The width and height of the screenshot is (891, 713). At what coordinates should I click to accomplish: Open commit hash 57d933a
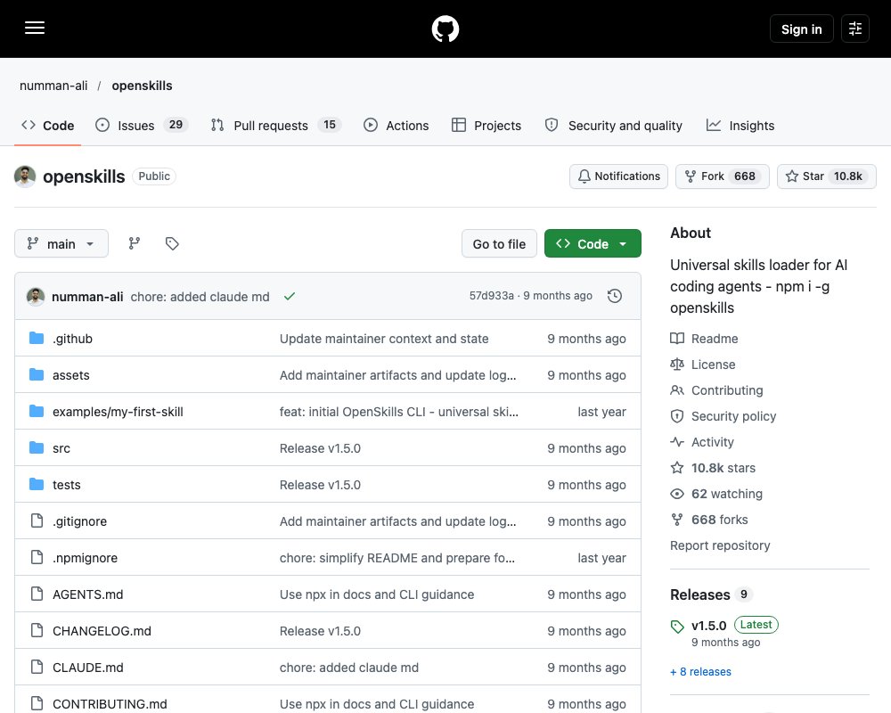[492, 296]
